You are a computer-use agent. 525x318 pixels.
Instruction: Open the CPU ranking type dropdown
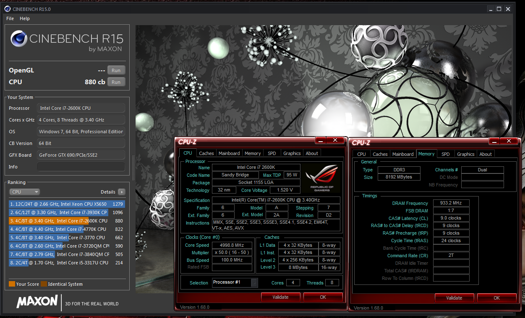24,192
